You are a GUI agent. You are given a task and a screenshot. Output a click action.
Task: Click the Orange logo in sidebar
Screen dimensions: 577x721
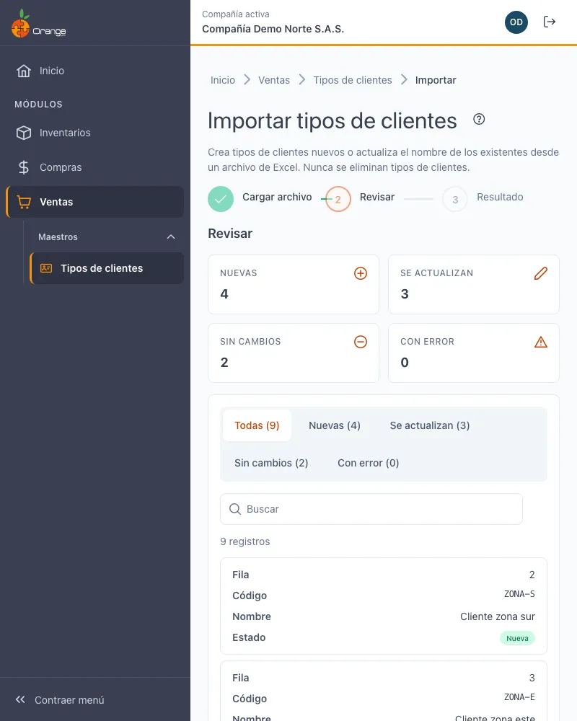[39, 24]
